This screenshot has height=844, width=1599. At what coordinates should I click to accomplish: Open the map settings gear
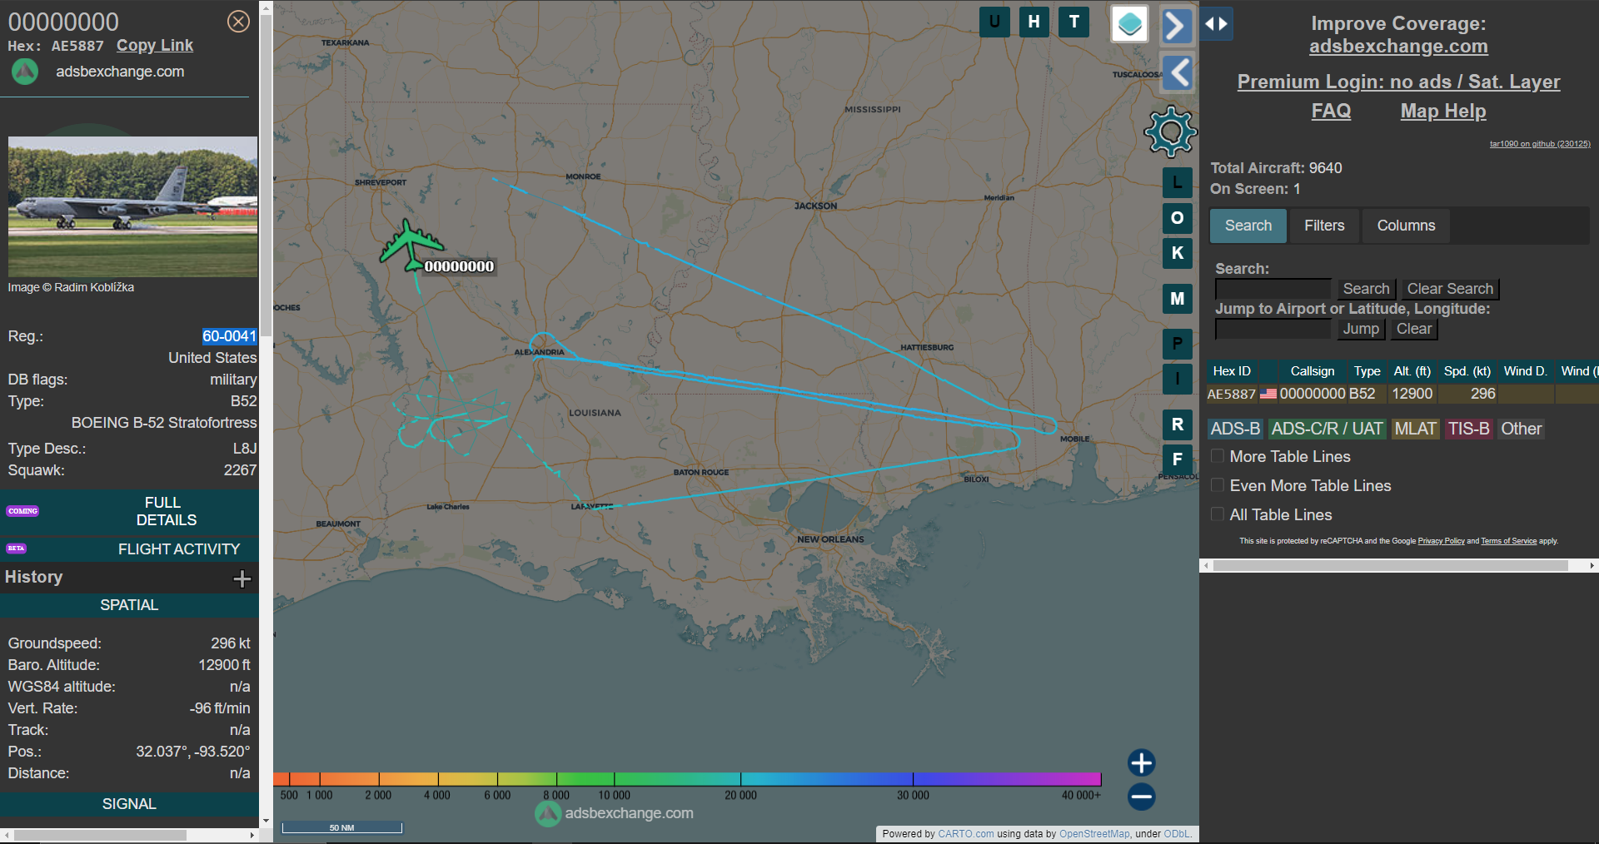[1170, 132]
